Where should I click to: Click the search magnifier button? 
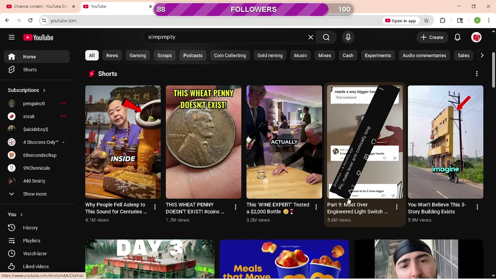(326, 37)
